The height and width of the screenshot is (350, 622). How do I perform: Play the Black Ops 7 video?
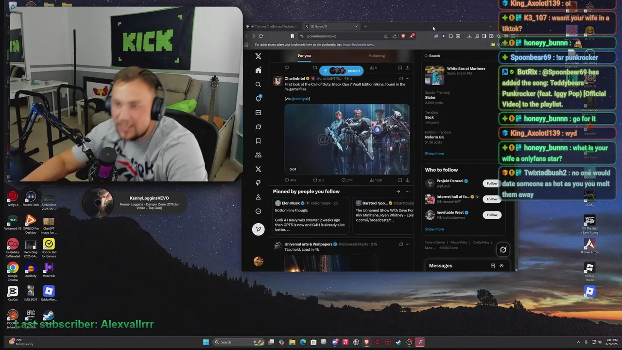click(347, 139)
